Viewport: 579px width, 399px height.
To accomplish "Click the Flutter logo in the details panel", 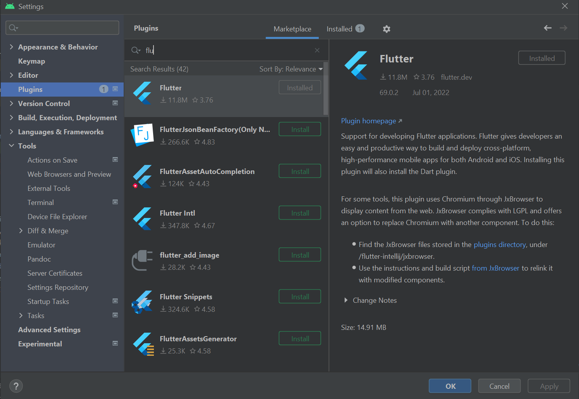I will click(356, 66).
